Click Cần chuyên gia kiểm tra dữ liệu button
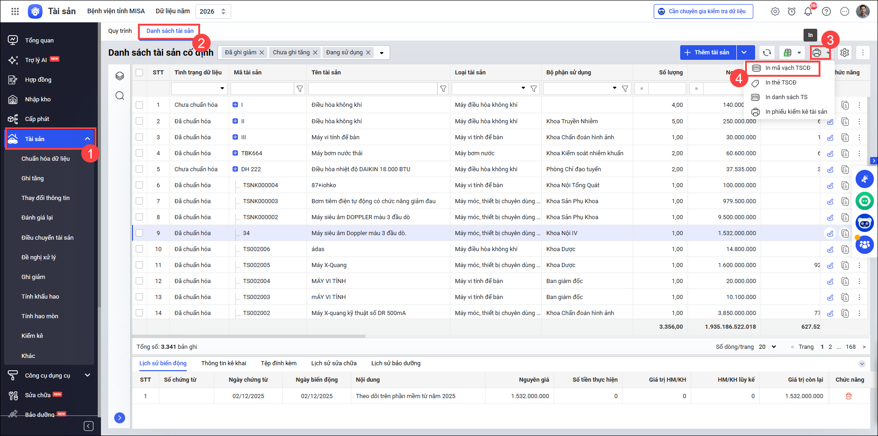This screenshot has width=878, height=436. click(x=703, y=11)
